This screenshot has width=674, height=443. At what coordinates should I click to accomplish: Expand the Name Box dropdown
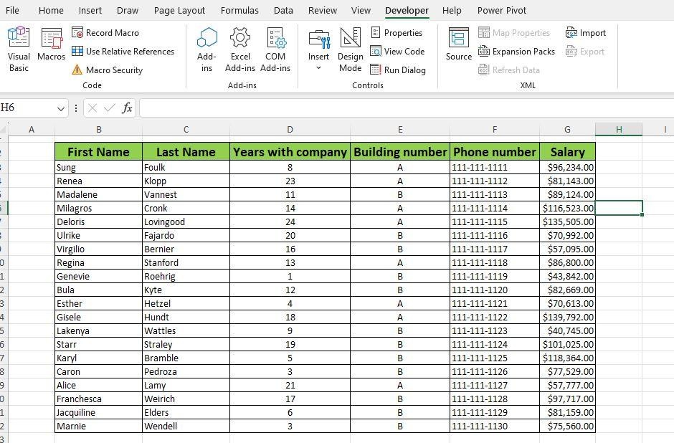(x=61, y=109)
